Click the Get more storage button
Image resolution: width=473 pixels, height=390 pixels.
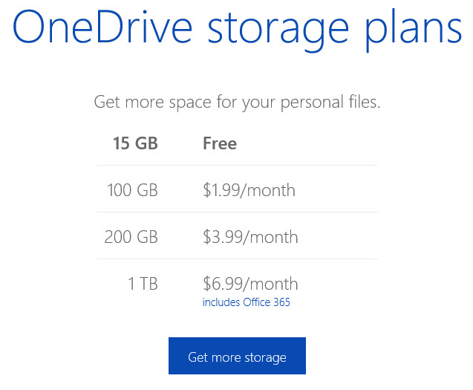pyautogui.click(x=237, y=356)
